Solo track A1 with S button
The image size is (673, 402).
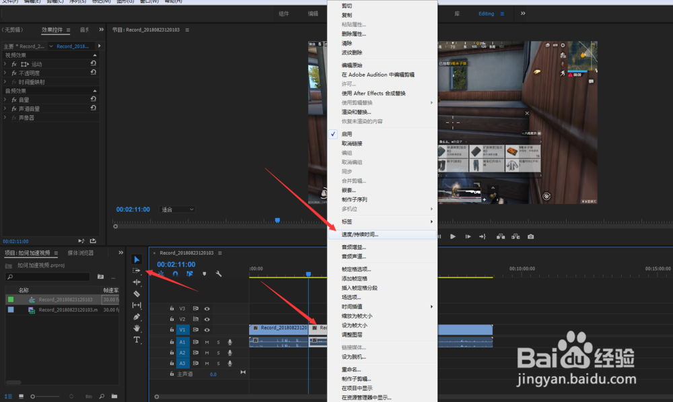tap(219, 342)
